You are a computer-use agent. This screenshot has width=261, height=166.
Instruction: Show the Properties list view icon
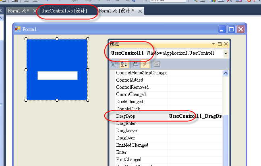coord(136,64)
